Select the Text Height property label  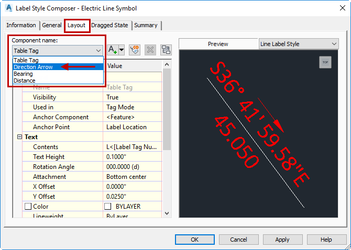coord(49,157)
